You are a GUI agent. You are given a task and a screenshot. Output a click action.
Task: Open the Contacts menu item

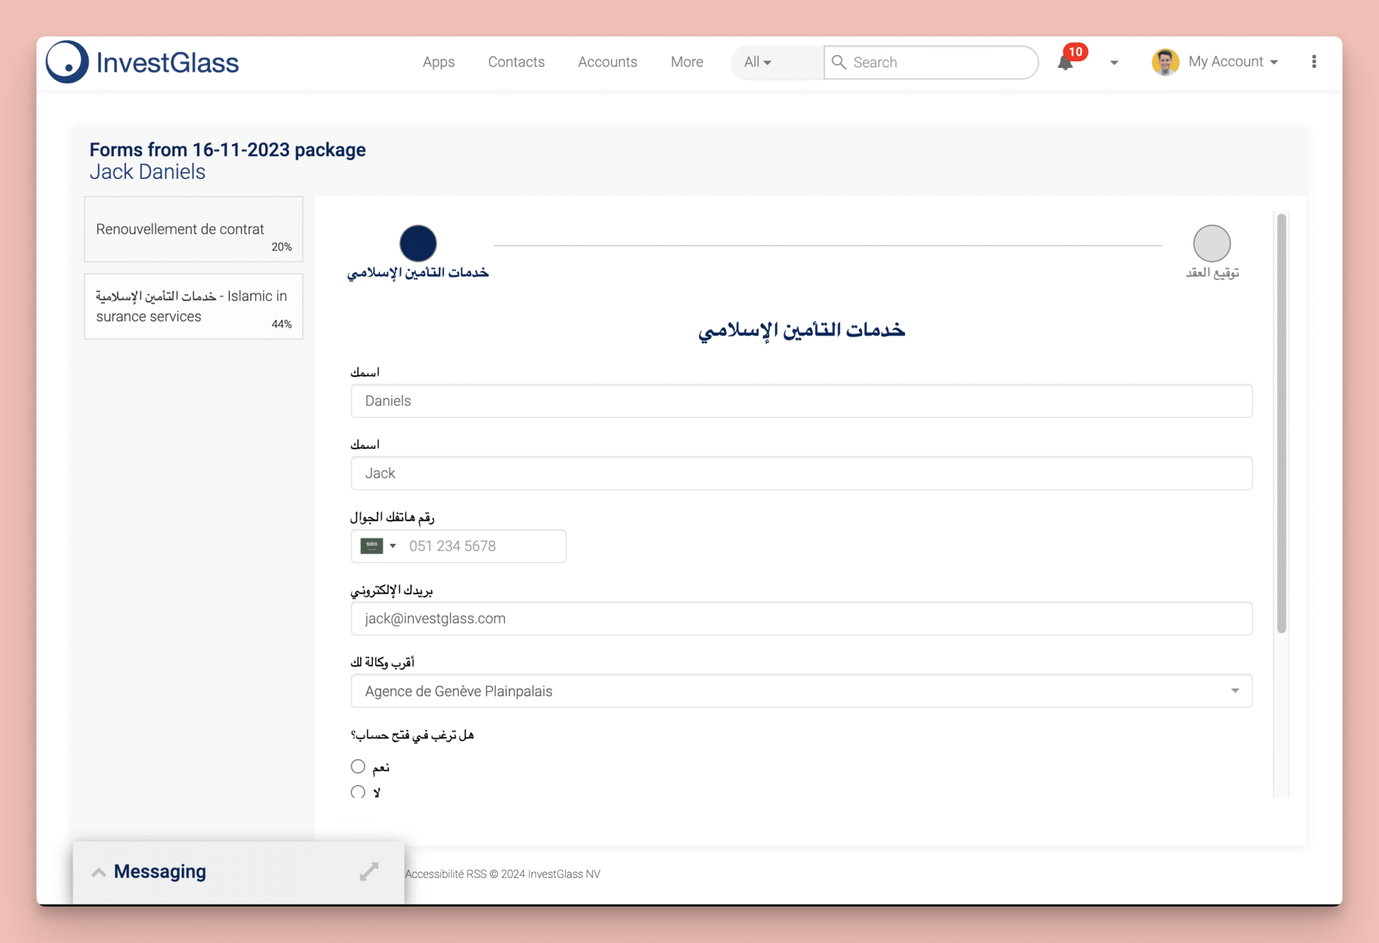[x=516, y=62]
